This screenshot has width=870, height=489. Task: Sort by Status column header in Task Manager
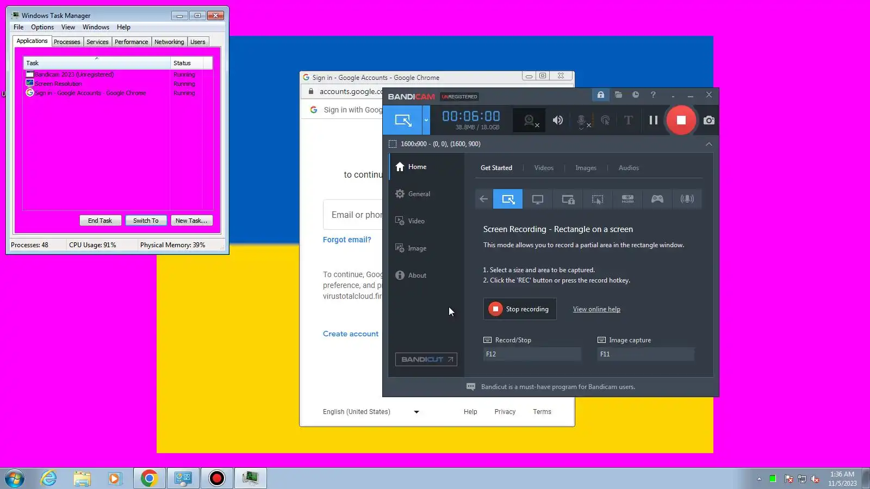click(187, 63)
